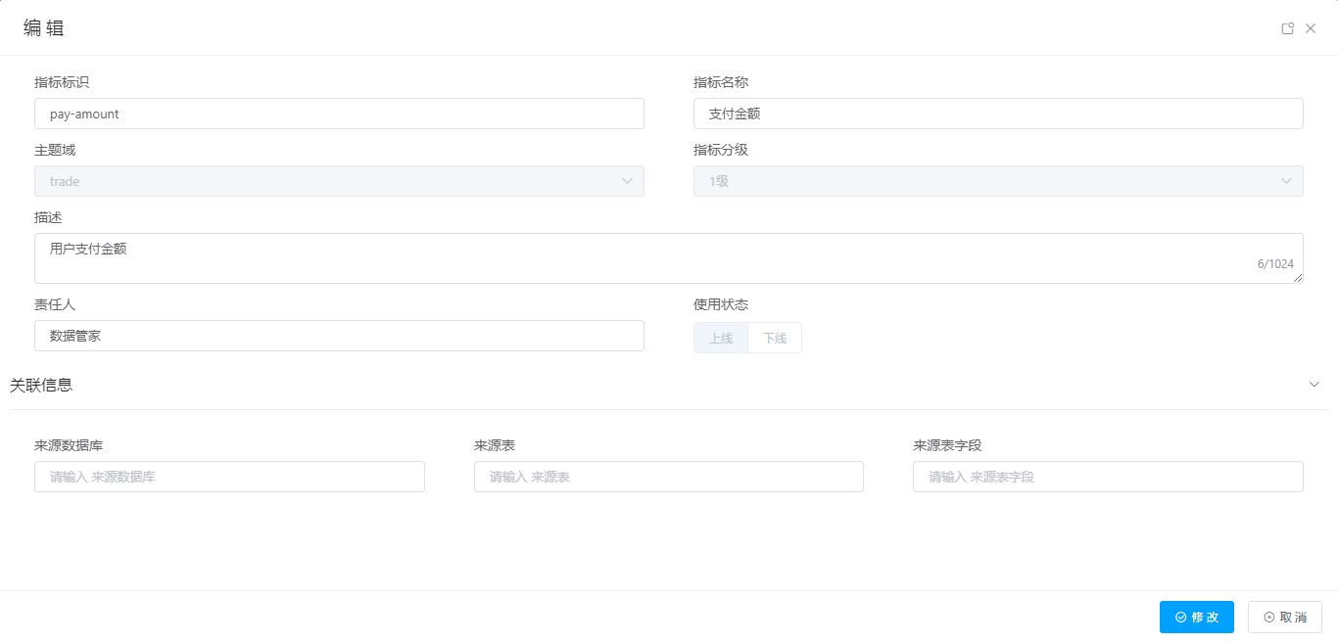Focus the 来源数据库 input field
The image size is (1338, 643).
tap(229, 477)
